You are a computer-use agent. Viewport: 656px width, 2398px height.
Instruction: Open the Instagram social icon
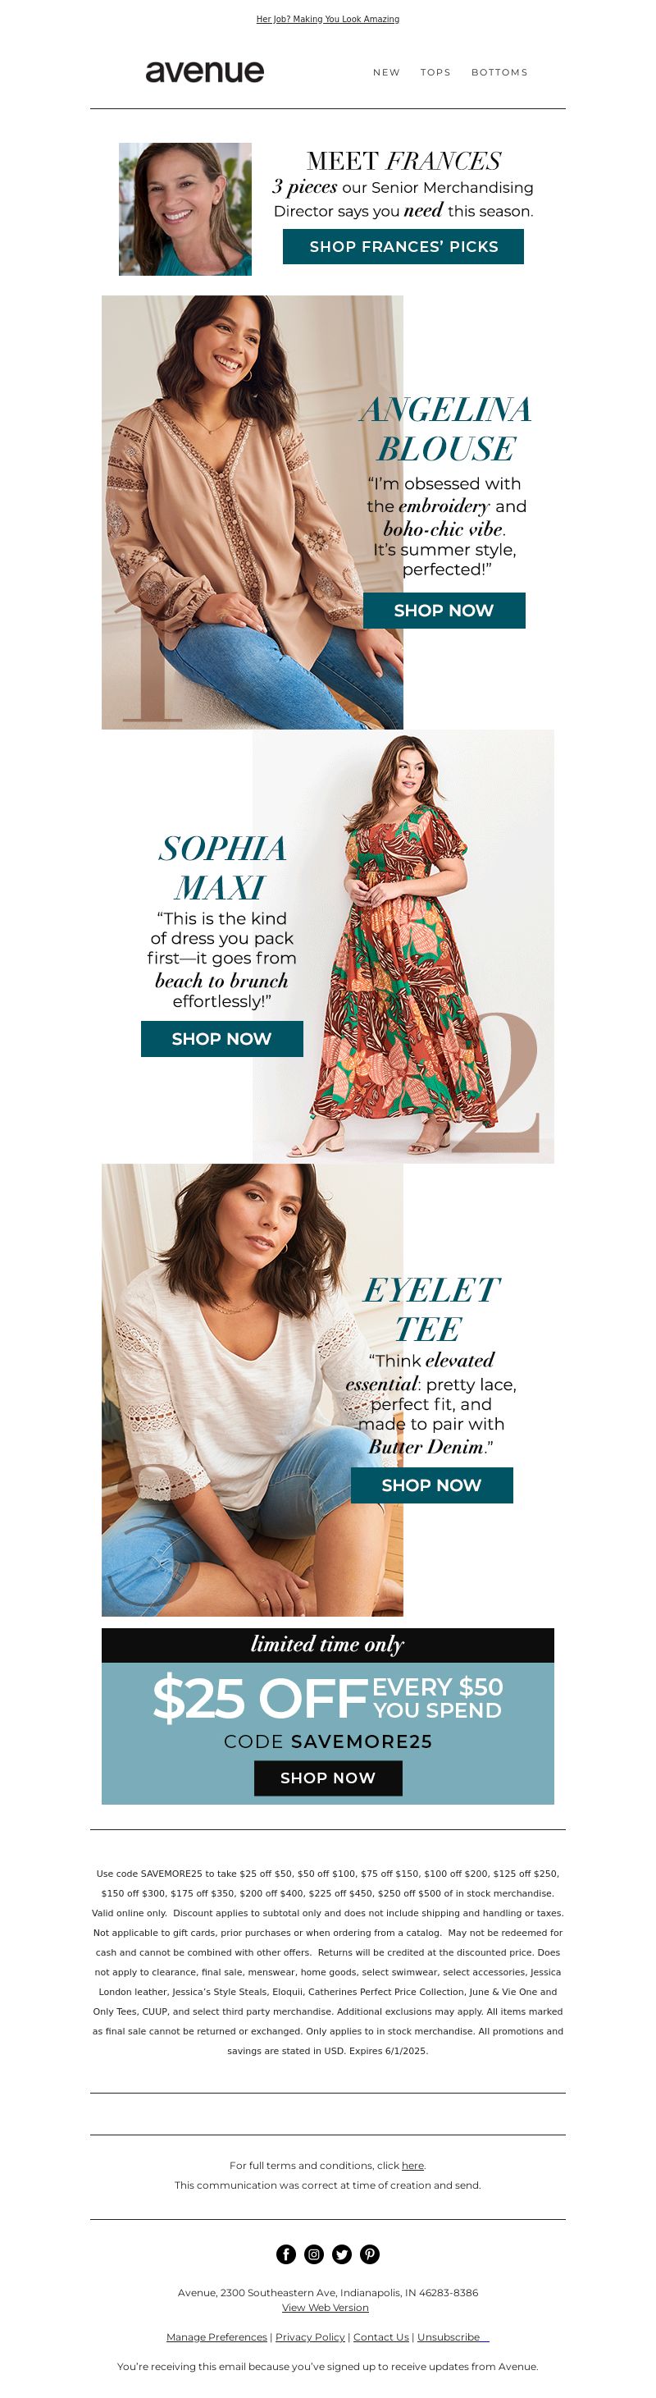click(x=313, y=2254)
